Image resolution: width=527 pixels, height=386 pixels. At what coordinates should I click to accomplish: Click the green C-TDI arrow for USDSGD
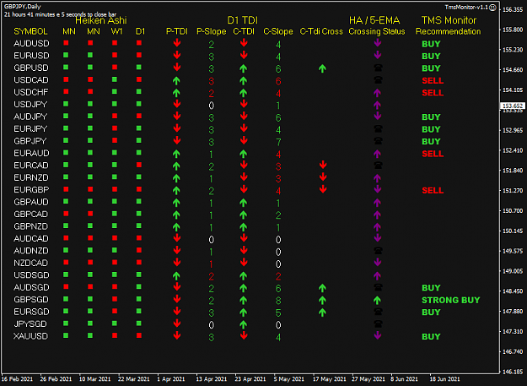click(x=244, y=276)
